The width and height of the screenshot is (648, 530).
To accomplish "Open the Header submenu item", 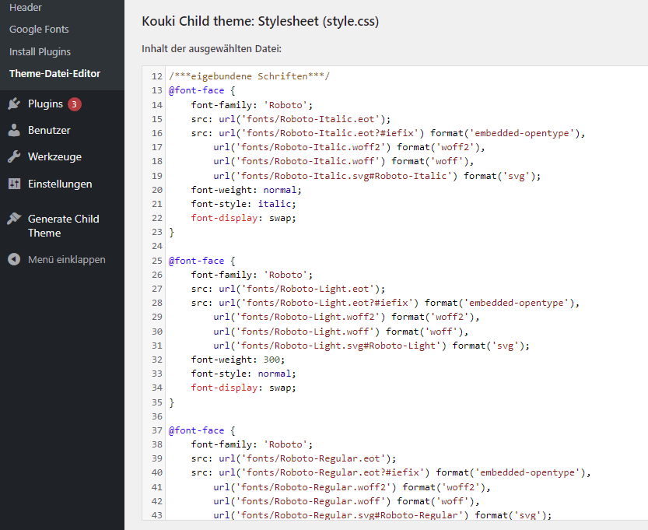I will tap(26, 7).
